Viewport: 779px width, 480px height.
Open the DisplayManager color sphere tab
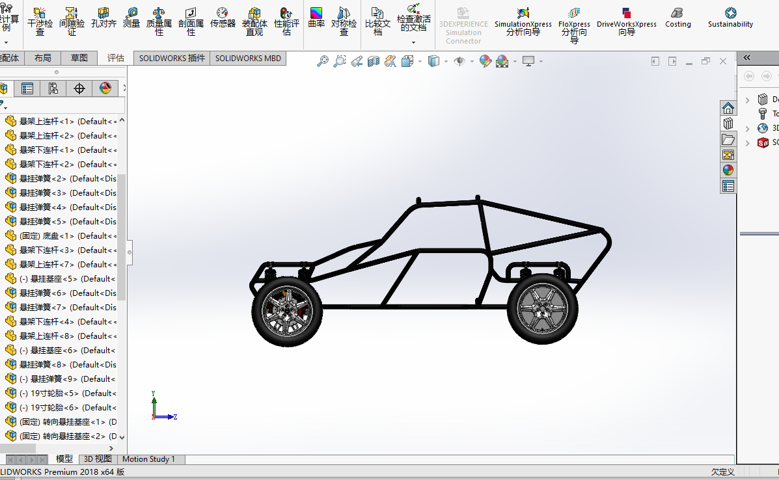(x=105, y=88)
